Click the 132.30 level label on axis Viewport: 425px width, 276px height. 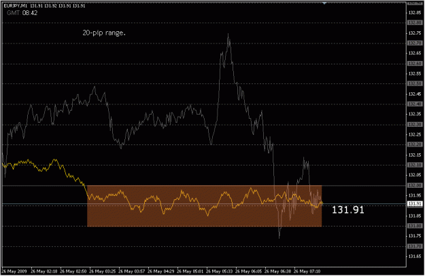[x=415, y=124]
